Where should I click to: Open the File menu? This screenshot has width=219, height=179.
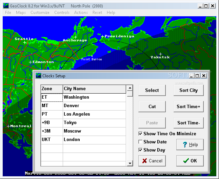click(x=8, y=13)
